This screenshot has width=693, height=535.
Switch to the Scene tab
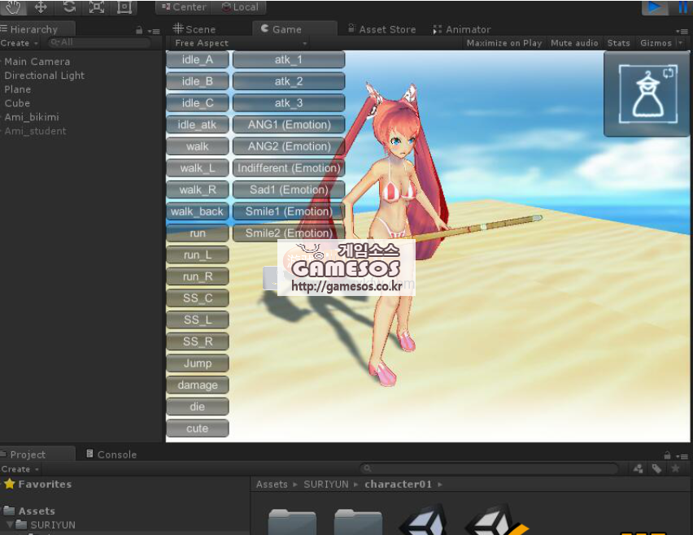click(194, 29)
